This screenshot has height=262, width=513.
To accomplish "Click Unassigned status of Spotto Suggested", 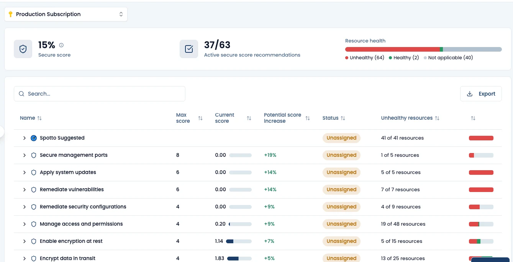I will pyautogui.click(x=341, y=138).
